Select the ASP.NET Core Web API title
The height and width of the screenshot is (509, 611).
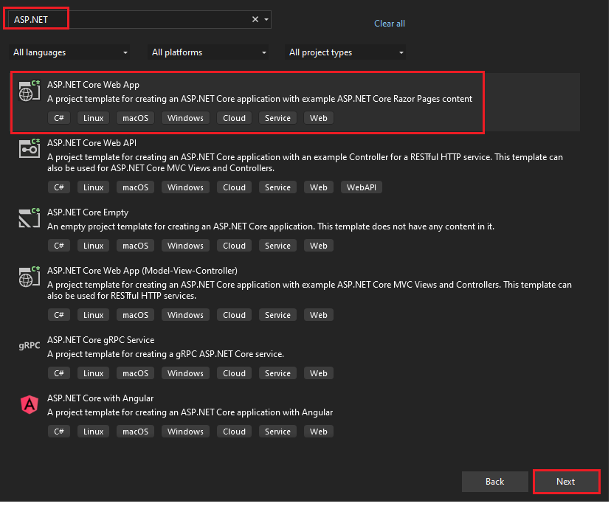click(x=92, y=143)
